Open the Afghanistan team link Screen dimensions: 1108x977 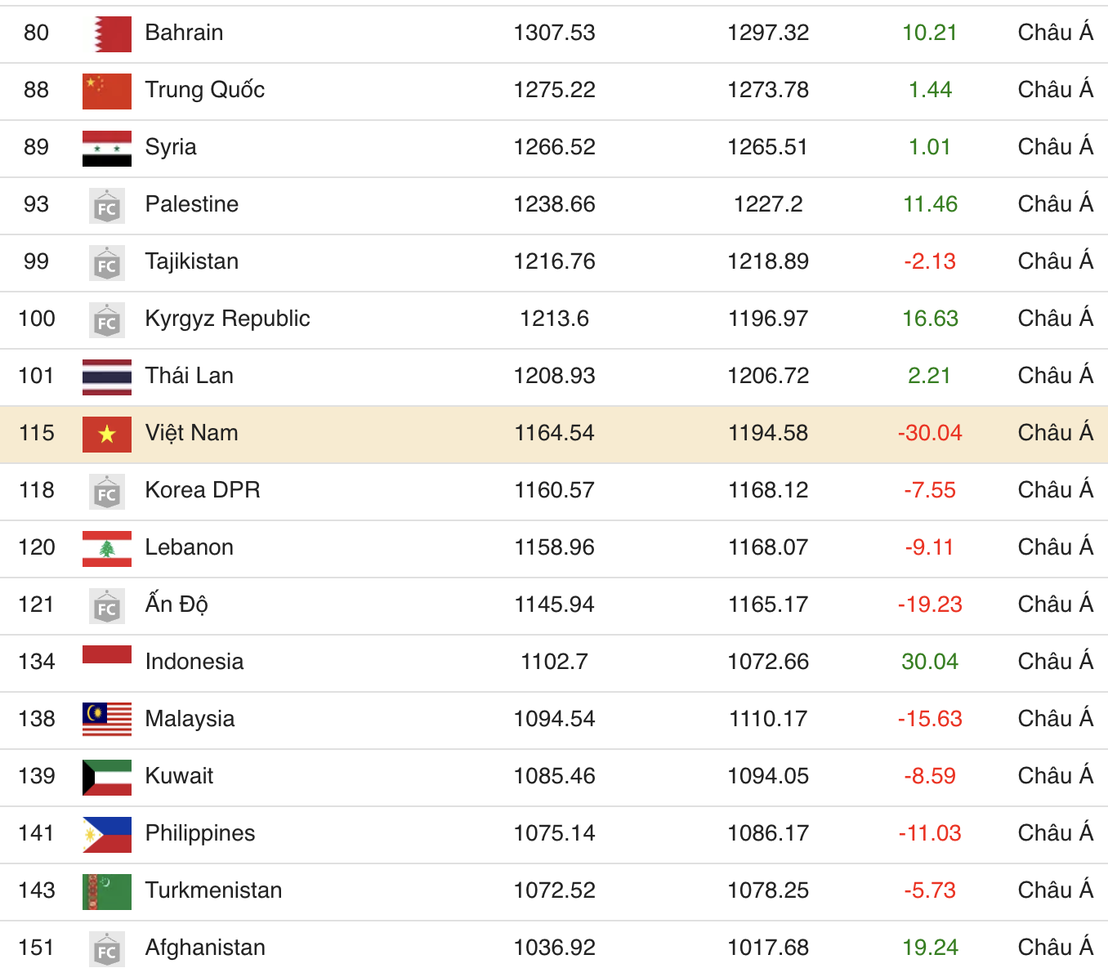pos(205,948)
